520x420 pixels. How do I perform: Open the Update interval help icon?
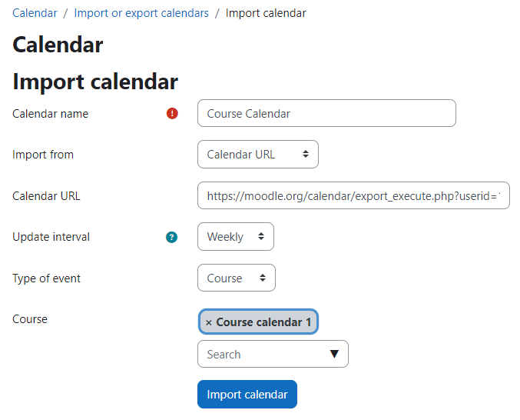click(171, 237)
